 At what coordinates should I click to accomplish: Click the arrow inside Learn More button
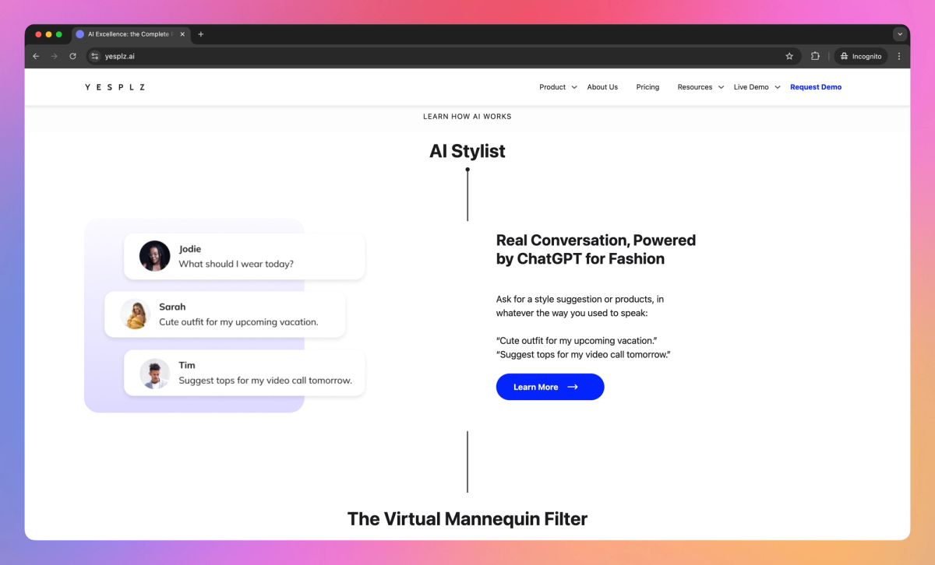[x=573, y=387]
